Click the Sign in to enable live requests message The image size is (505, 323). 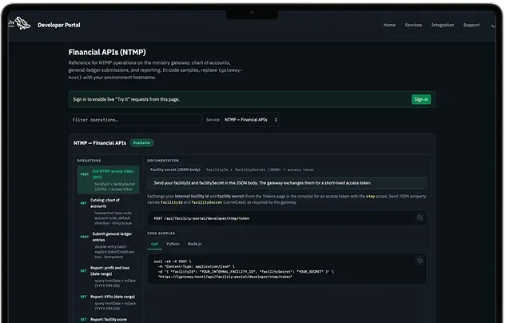pos(126,99)
